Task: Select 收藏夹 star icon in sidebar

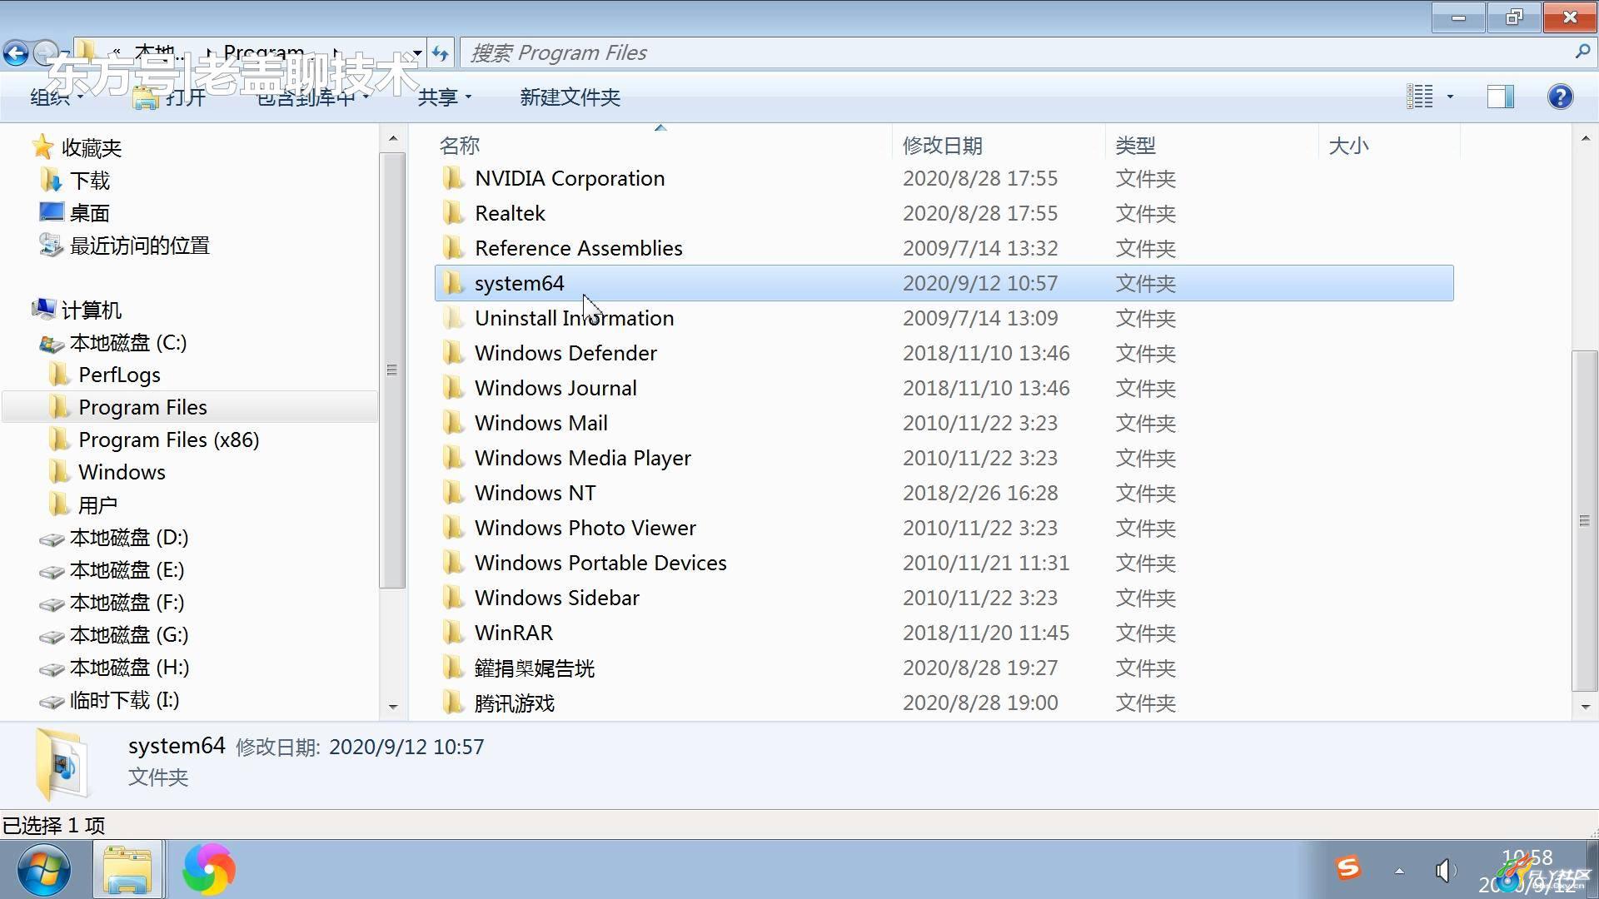Action: (42, 147)
